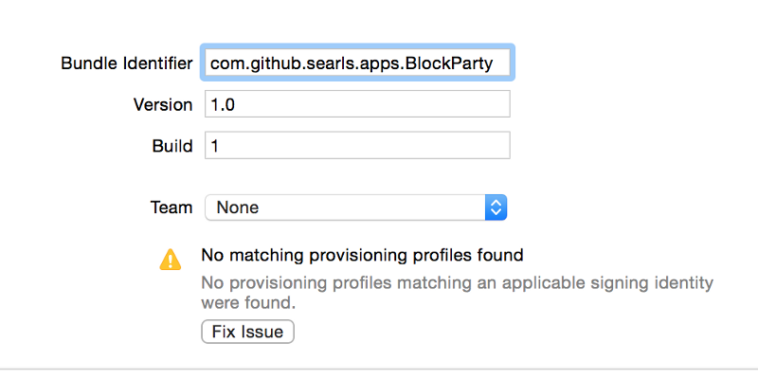Click the horizontal divider line at bottom
Viewport: 758px width, 379px height.
(379, 370)
